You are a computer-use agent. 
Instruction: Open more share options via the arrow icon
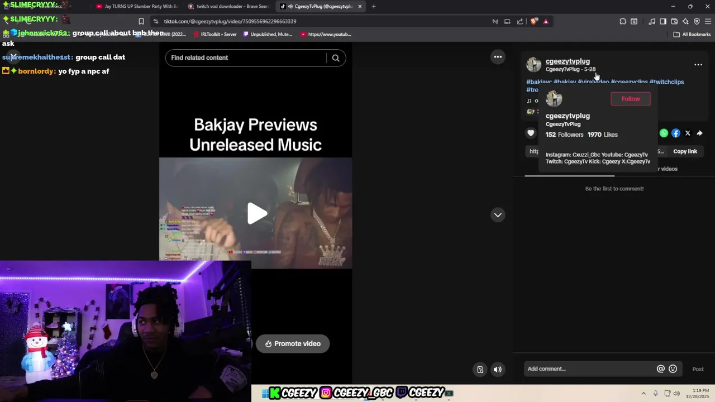[699, 133]
